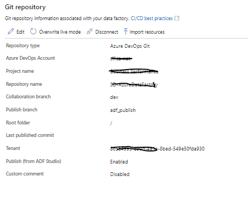The width and height of the screenshot is (248, 207).
Task: Click the Collaboration branch label
Action: (x=28, y=97)
